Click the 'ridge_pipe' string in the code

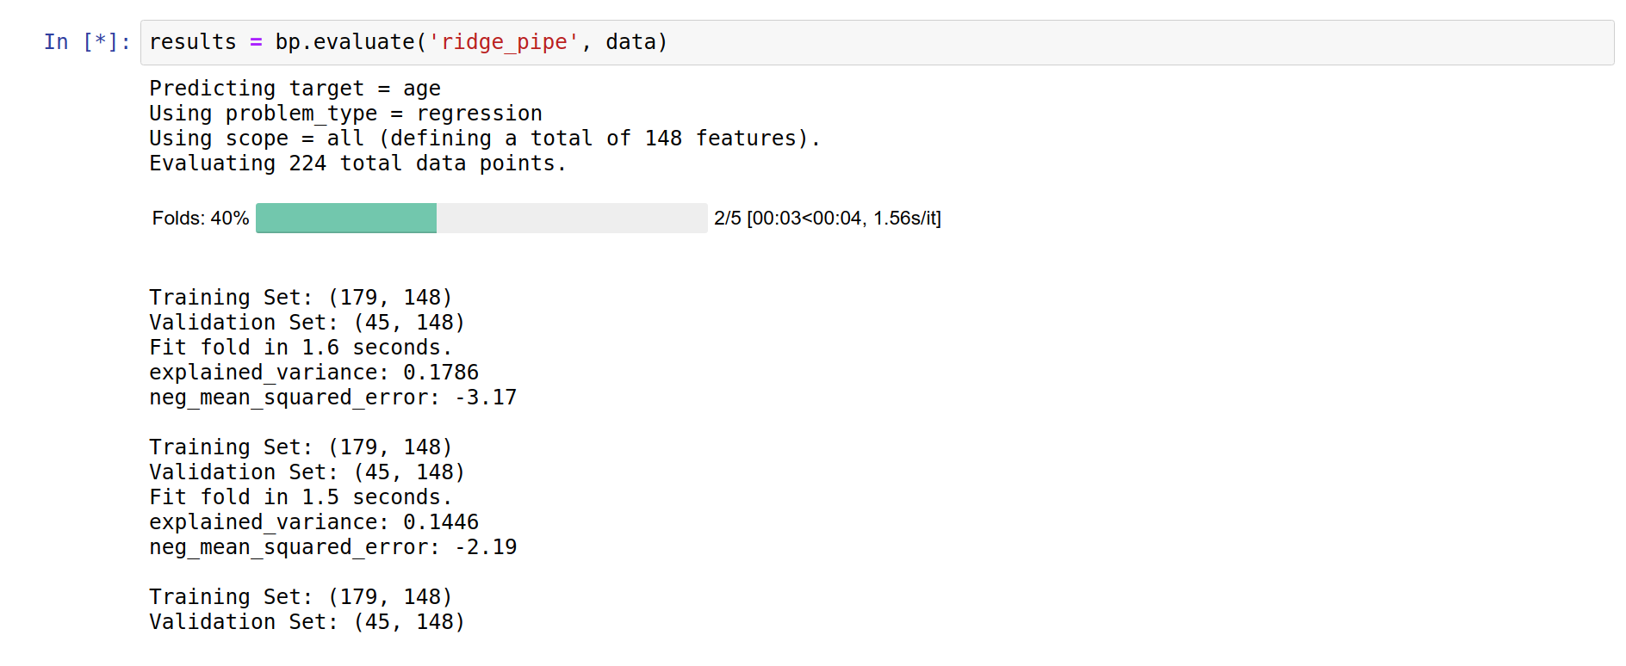[x=504, y=42]
